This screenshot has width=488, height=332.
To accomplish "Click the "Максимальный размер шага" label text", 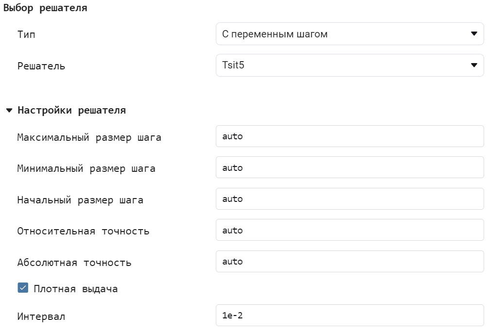I will (x=89, y=137).
